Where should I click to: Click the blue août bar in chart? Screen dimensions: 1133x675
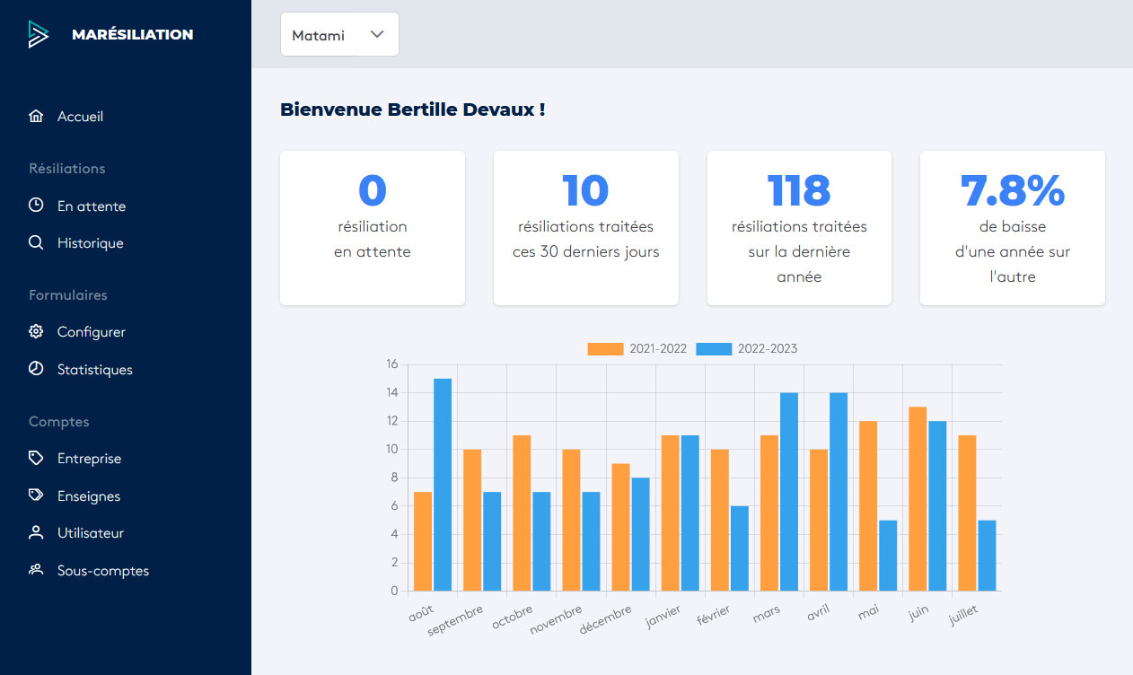click(443, 485)
